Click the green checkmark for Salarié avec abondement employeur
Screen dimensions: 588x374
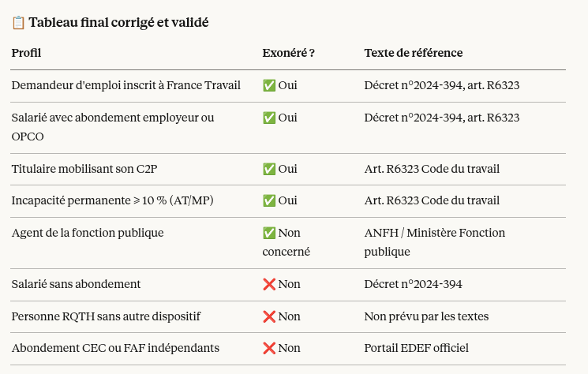tap(269, 118)
